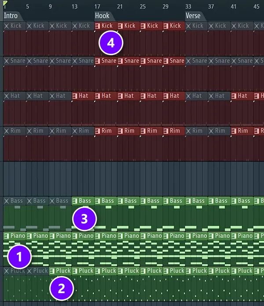
Task: Jump to the Verse timeline marker
Action: [x=193, y=15]
